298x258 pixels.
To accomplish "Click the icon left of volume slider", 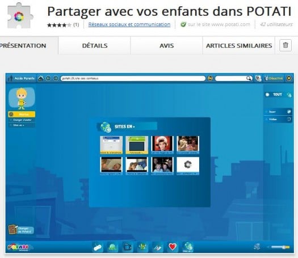I will [257, 247].
